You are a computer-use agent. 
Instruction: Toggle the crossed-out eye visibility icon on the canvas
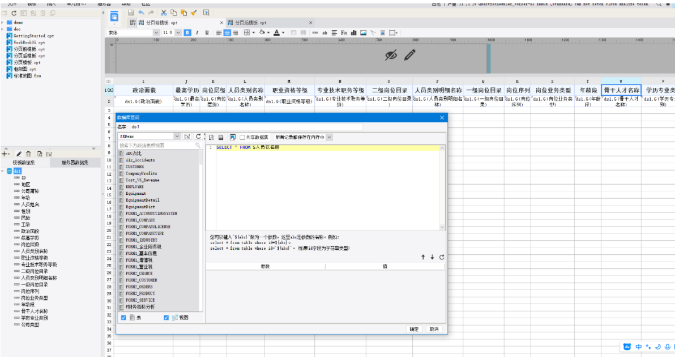click(391, 55)
